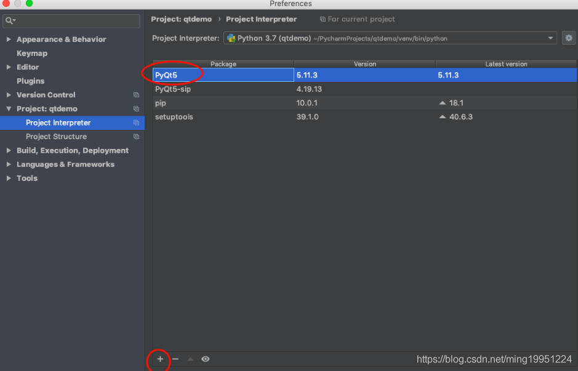Select Project Structure in the sidebar
The image size is (578, 371).
pyautogui.click(x=55, y=137)
